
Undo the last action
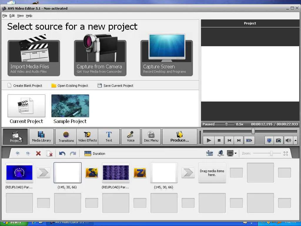click(x=62, y=153)
